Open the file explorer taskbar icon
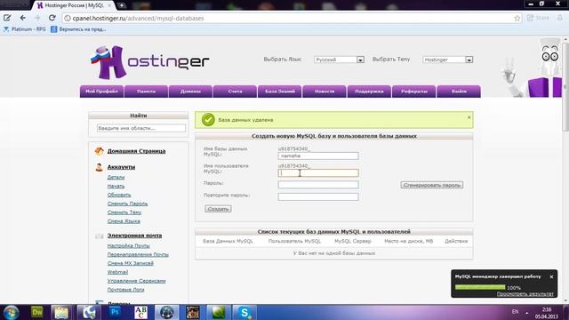The width and height of the screenshot is (569, 320). click(x=61, y=312)
